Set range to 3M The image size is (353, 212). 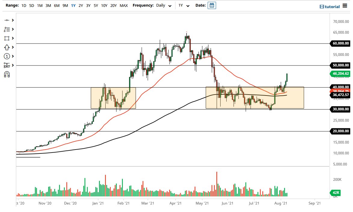point(48,6)
